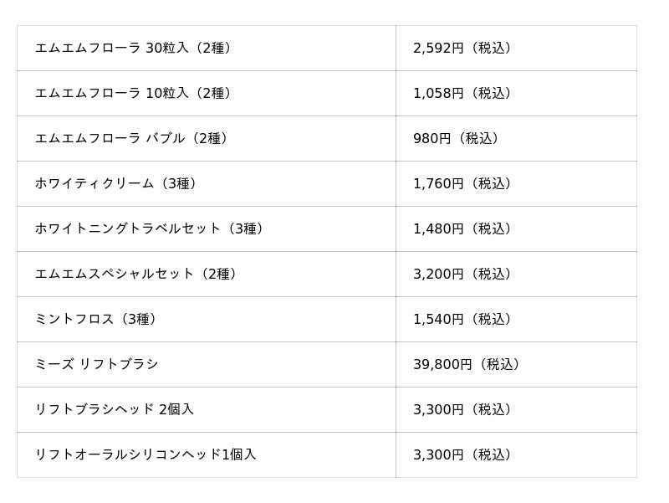The image size is (669, 503).
Task: Click the ホワイティクリーム(3種) cell
Action: (x=207, y=184)
